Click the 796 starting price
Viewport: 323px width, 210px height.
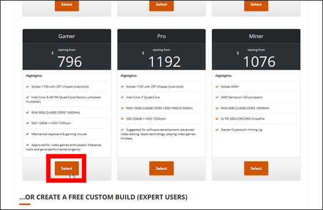[x=70, y=62]
